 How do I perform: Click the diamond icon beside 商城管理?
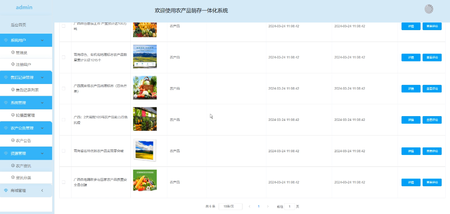coord(6,191)
